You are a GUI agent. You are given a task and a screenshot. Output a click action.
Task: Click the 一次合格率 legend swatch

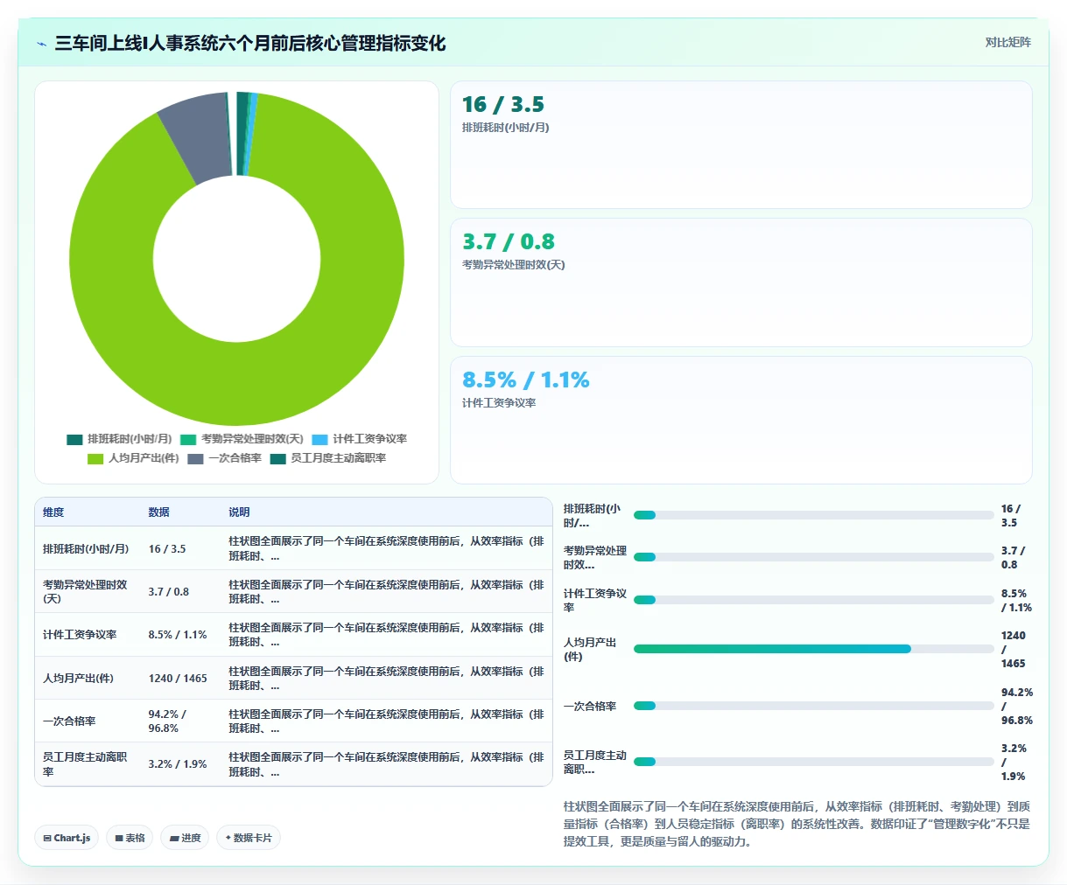[x=195, y=458]
